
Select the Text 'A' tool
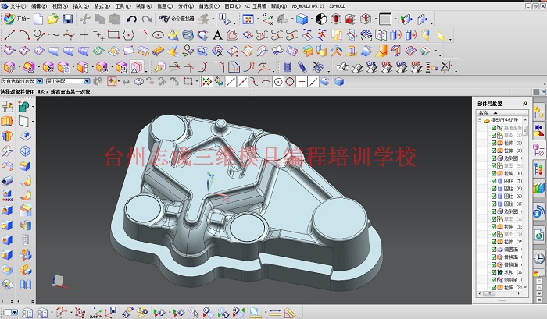click(217, 35)
